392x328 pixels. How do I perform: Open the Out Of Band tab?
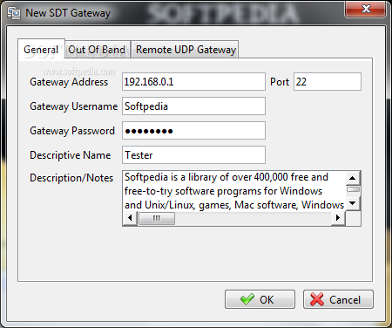click(97, 50)
